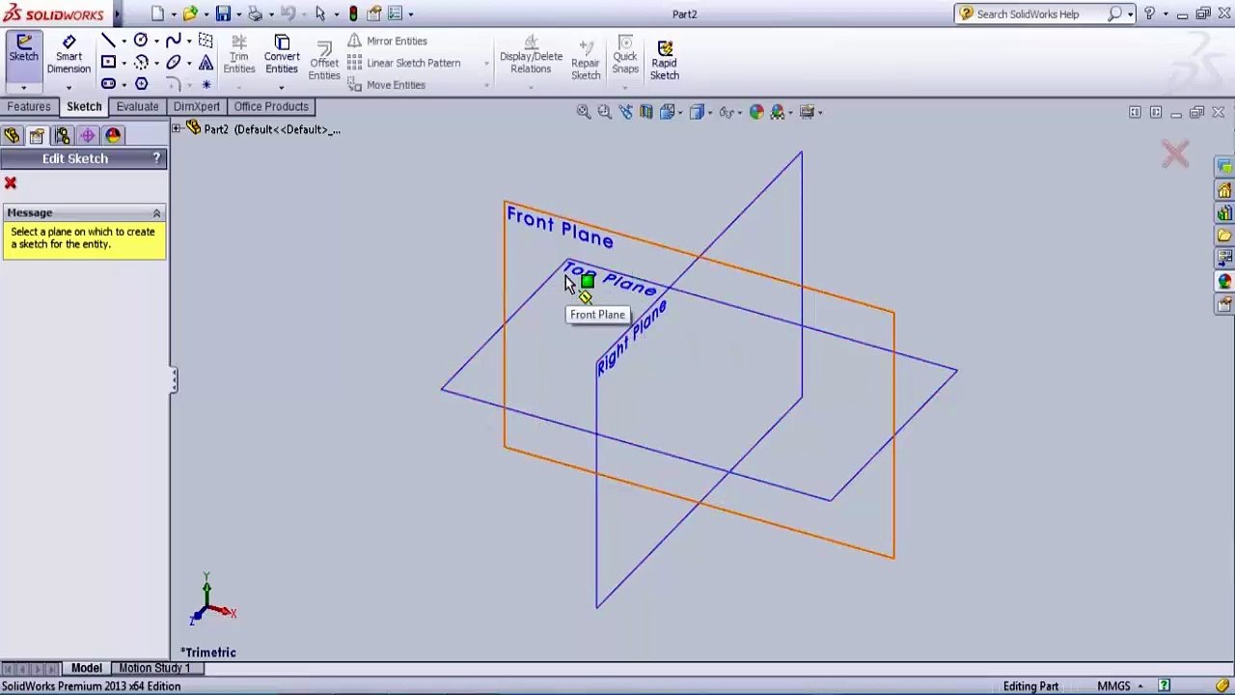Select the Polygon sketch tool
Viewport: 1235px width, 695px height.
(x=141, y=84)
